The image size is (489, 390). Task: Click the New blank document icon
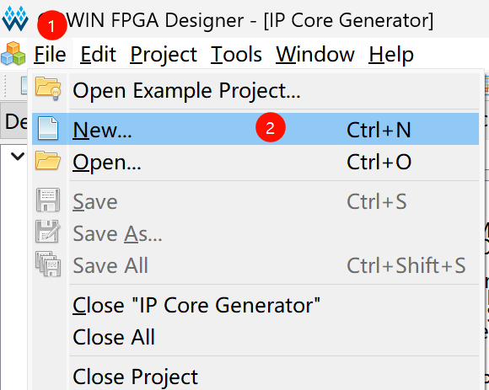48,128
